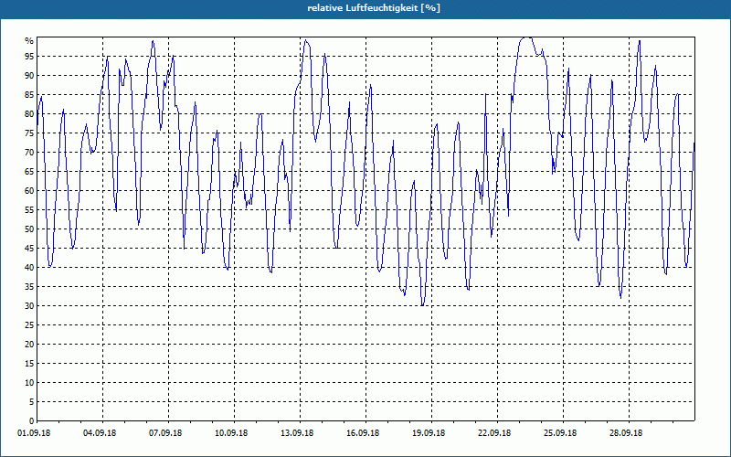The image size is (731, 457).
Task: Select the y-axis label '85'
Action: [x=29, y=95]
